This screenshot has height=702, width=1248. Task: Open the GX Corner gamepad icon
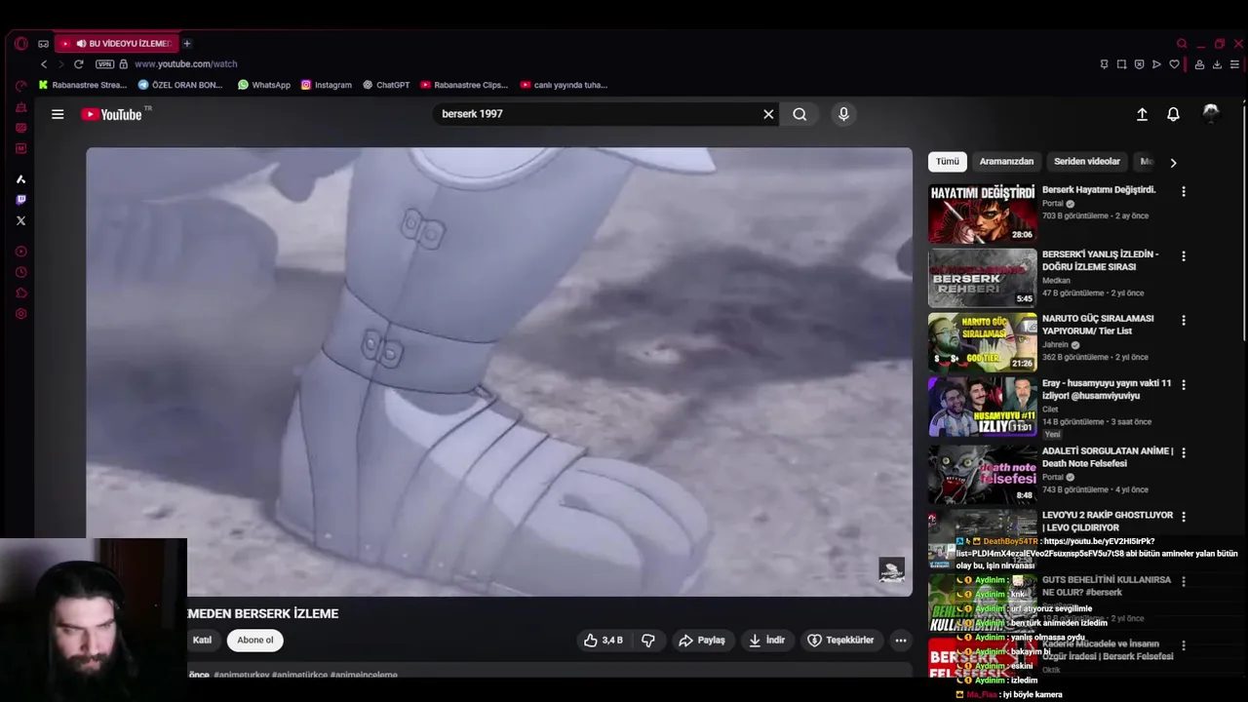43,44
